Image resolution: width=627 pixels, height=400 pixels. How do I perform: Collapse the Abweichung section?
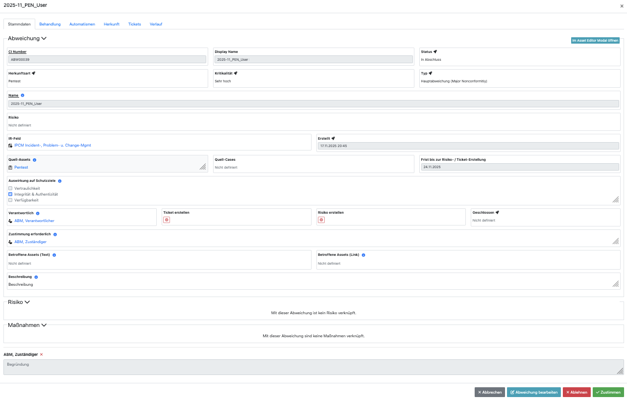point(44,38)
